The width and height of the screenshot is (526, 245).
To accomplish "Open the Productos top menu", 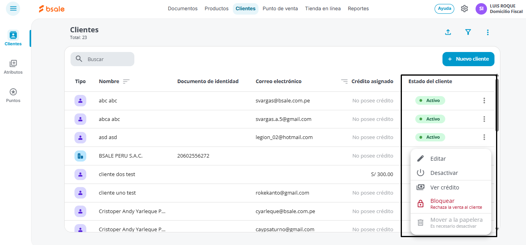I will tap(217, 9).
